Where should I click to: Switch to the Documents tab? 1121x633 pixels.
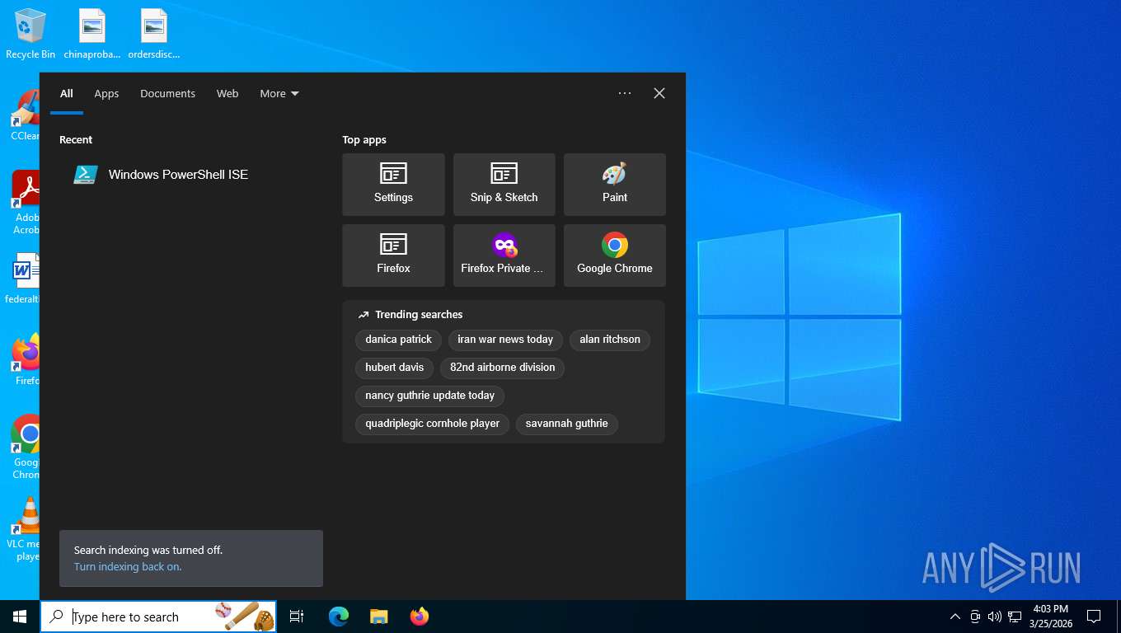167,93
